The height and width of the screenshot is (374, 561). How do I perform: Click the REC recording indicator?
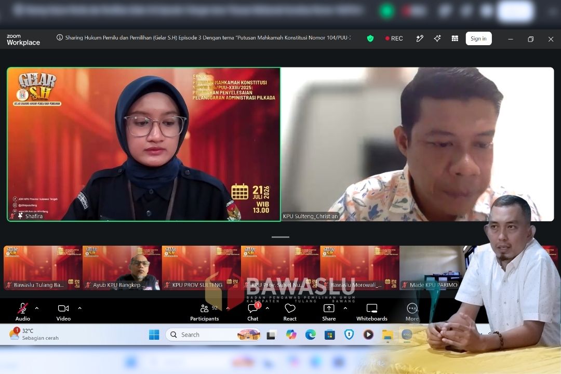(394, 38)
